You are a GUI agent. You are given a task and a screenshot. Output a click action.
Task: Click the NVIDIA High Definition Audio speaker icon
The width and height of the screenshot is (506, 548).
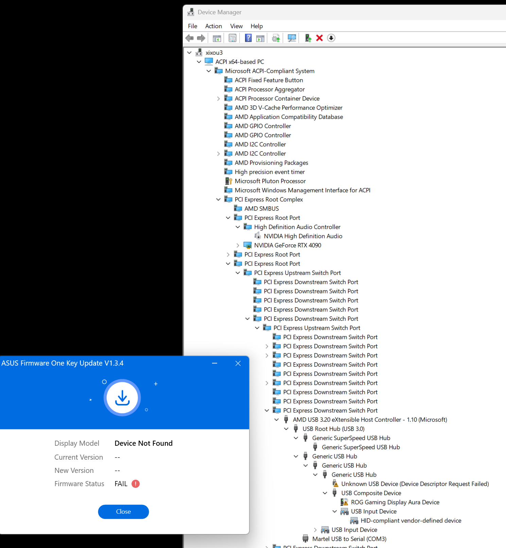[x=258, y=236]
